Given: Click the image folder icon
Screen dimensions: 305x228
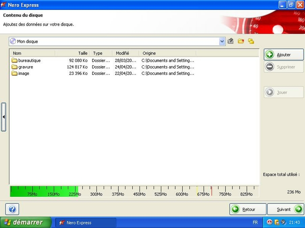Looking at the screenshot, I should click(x=14, y=73).
